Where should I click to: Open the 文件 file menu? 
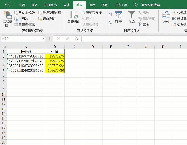[x=8, y=5]
